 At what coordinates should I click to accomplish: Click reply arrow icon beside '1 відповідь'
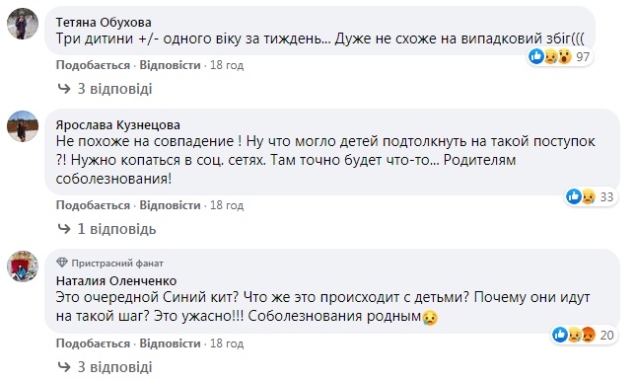tap(64, 229)
